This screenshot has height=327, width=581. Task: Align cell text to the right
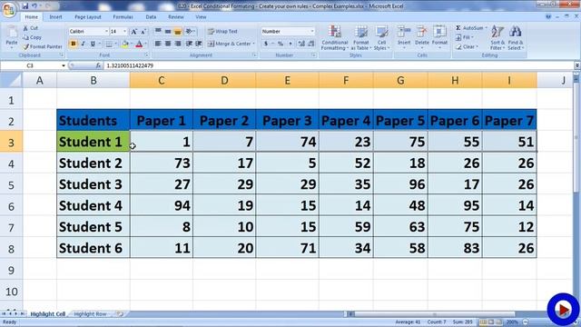click(178, 44)
